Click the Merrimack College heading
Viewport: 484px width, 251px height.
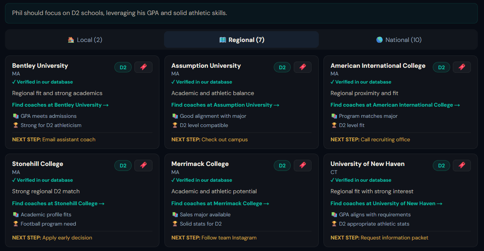pos(200,164)
